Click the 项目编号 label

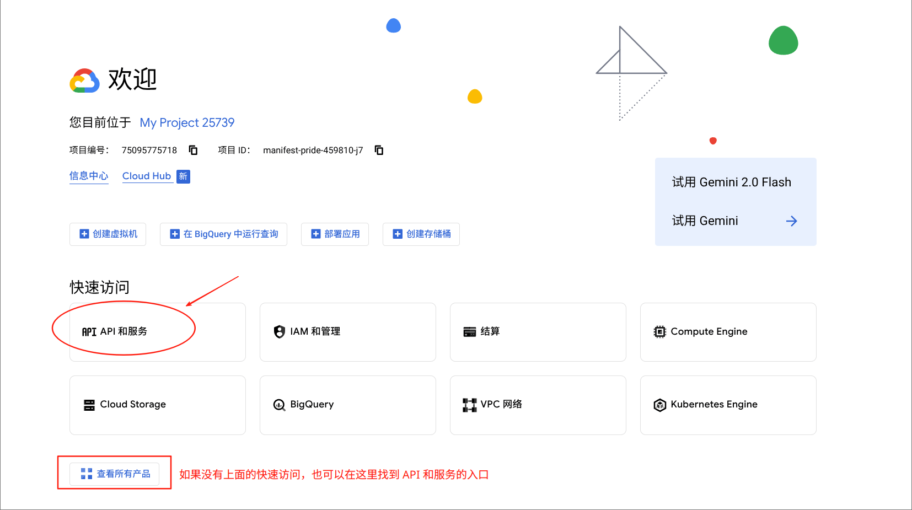[x=89, y=150]
